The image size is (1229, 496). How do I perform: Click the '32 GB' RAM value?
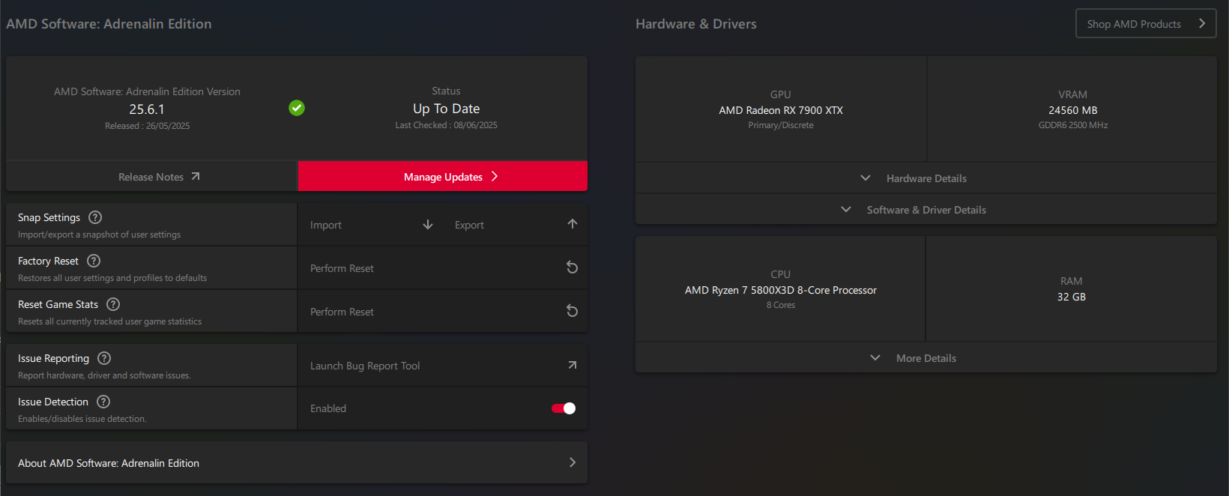1072,297
